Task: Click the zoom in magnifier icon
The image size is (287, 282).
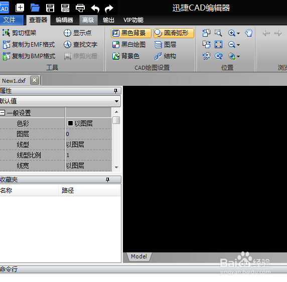Action: click(x=231, y=33)
